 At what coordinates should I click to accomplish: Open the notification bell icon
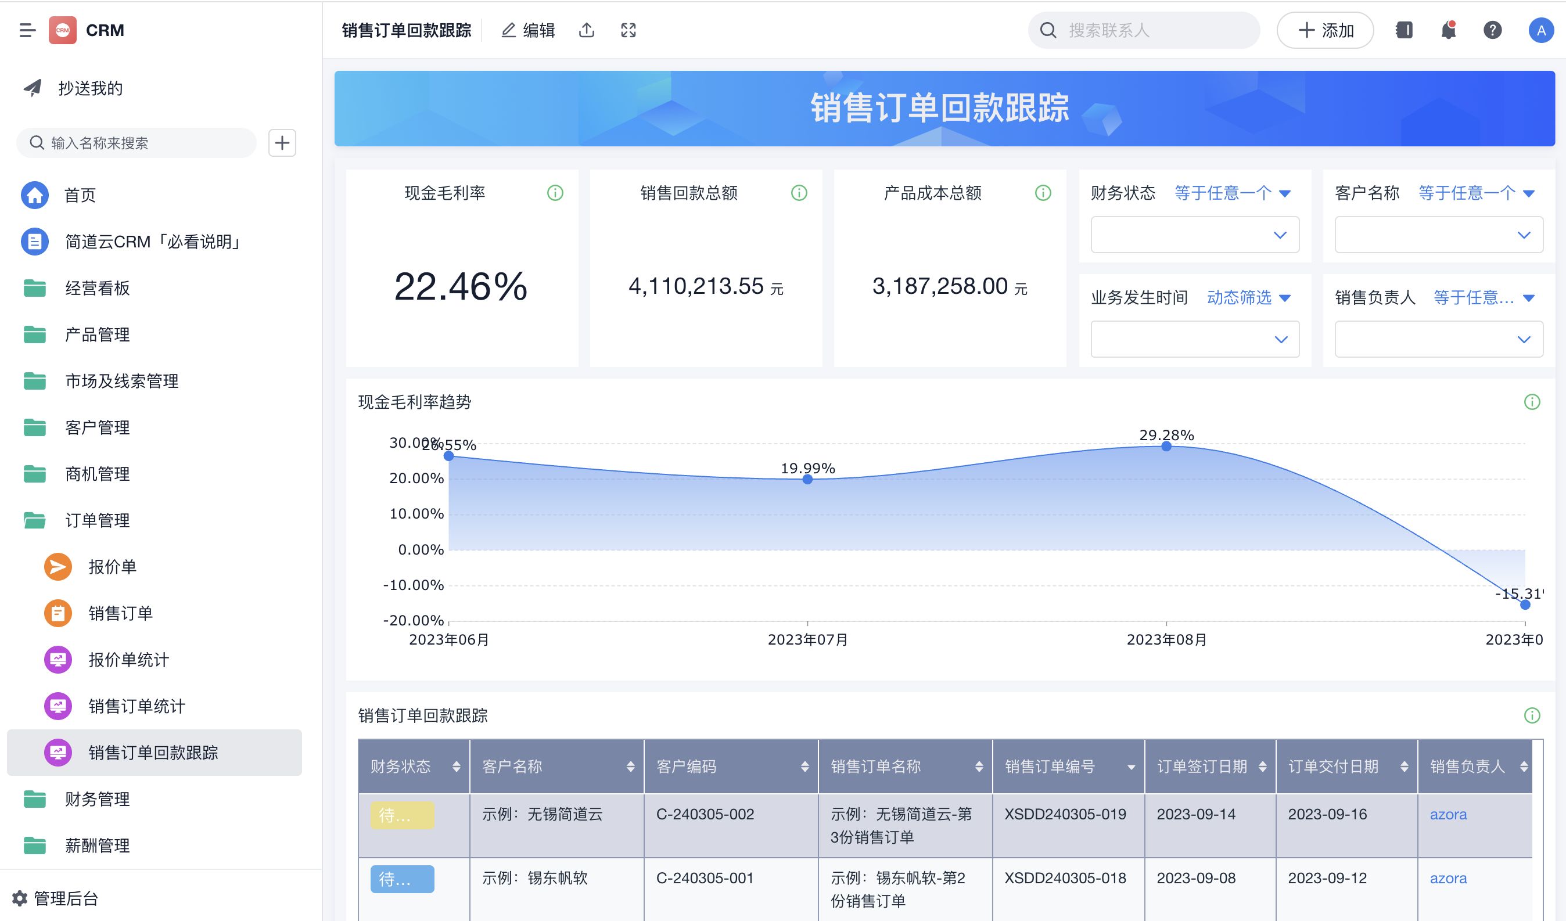(x=1448, y=30)
